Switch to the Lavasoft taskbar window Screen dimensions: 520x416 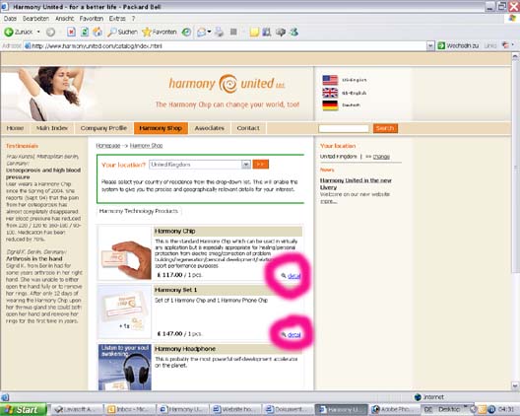pos(77,410)
